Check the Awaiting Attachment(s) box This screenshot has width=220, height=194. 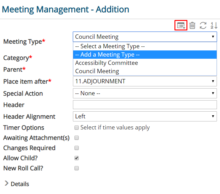point(77,138)
